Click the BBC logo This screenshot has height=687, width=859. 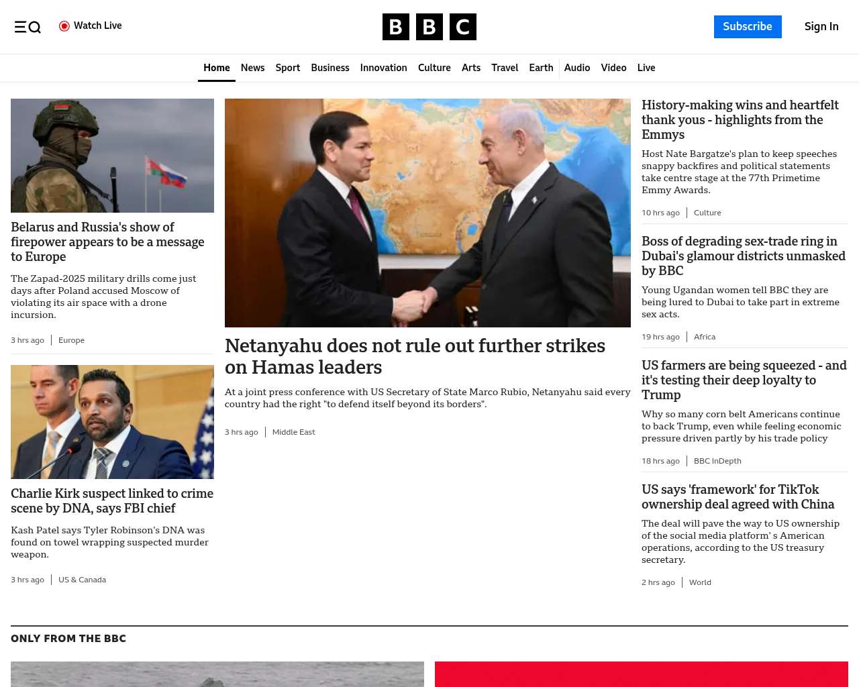pos(429,27)
